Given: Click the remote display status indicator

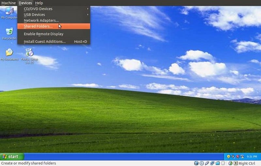Looking at the screenshot, I should click(x=223, y=163).
